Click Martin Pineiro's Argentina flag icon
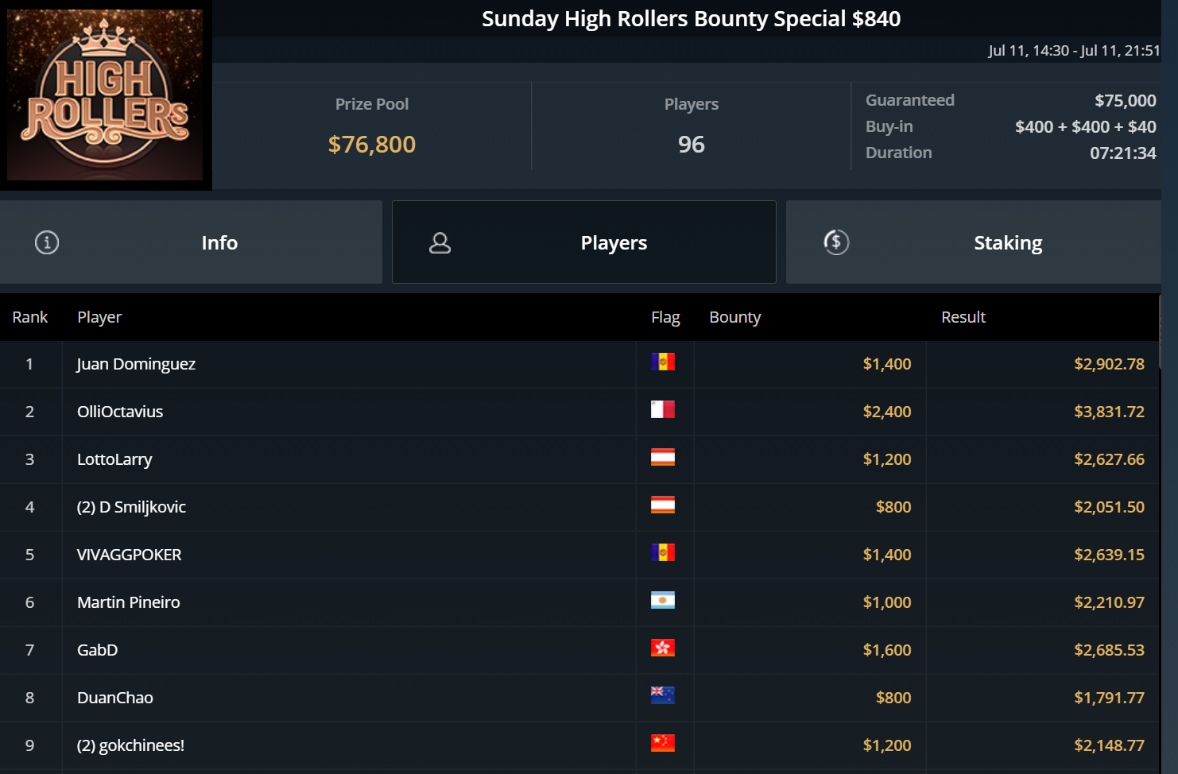 662,601
